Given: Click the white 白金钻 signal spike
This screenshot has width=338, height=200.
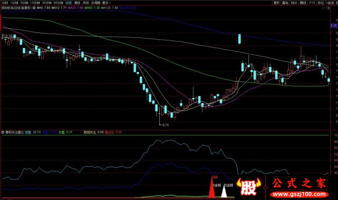Looking at the screenshot, I should [224, 192].
